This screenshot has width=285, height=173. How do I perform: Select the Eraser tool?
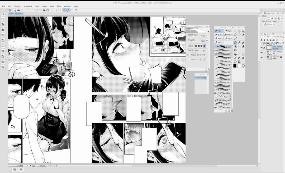243,46
